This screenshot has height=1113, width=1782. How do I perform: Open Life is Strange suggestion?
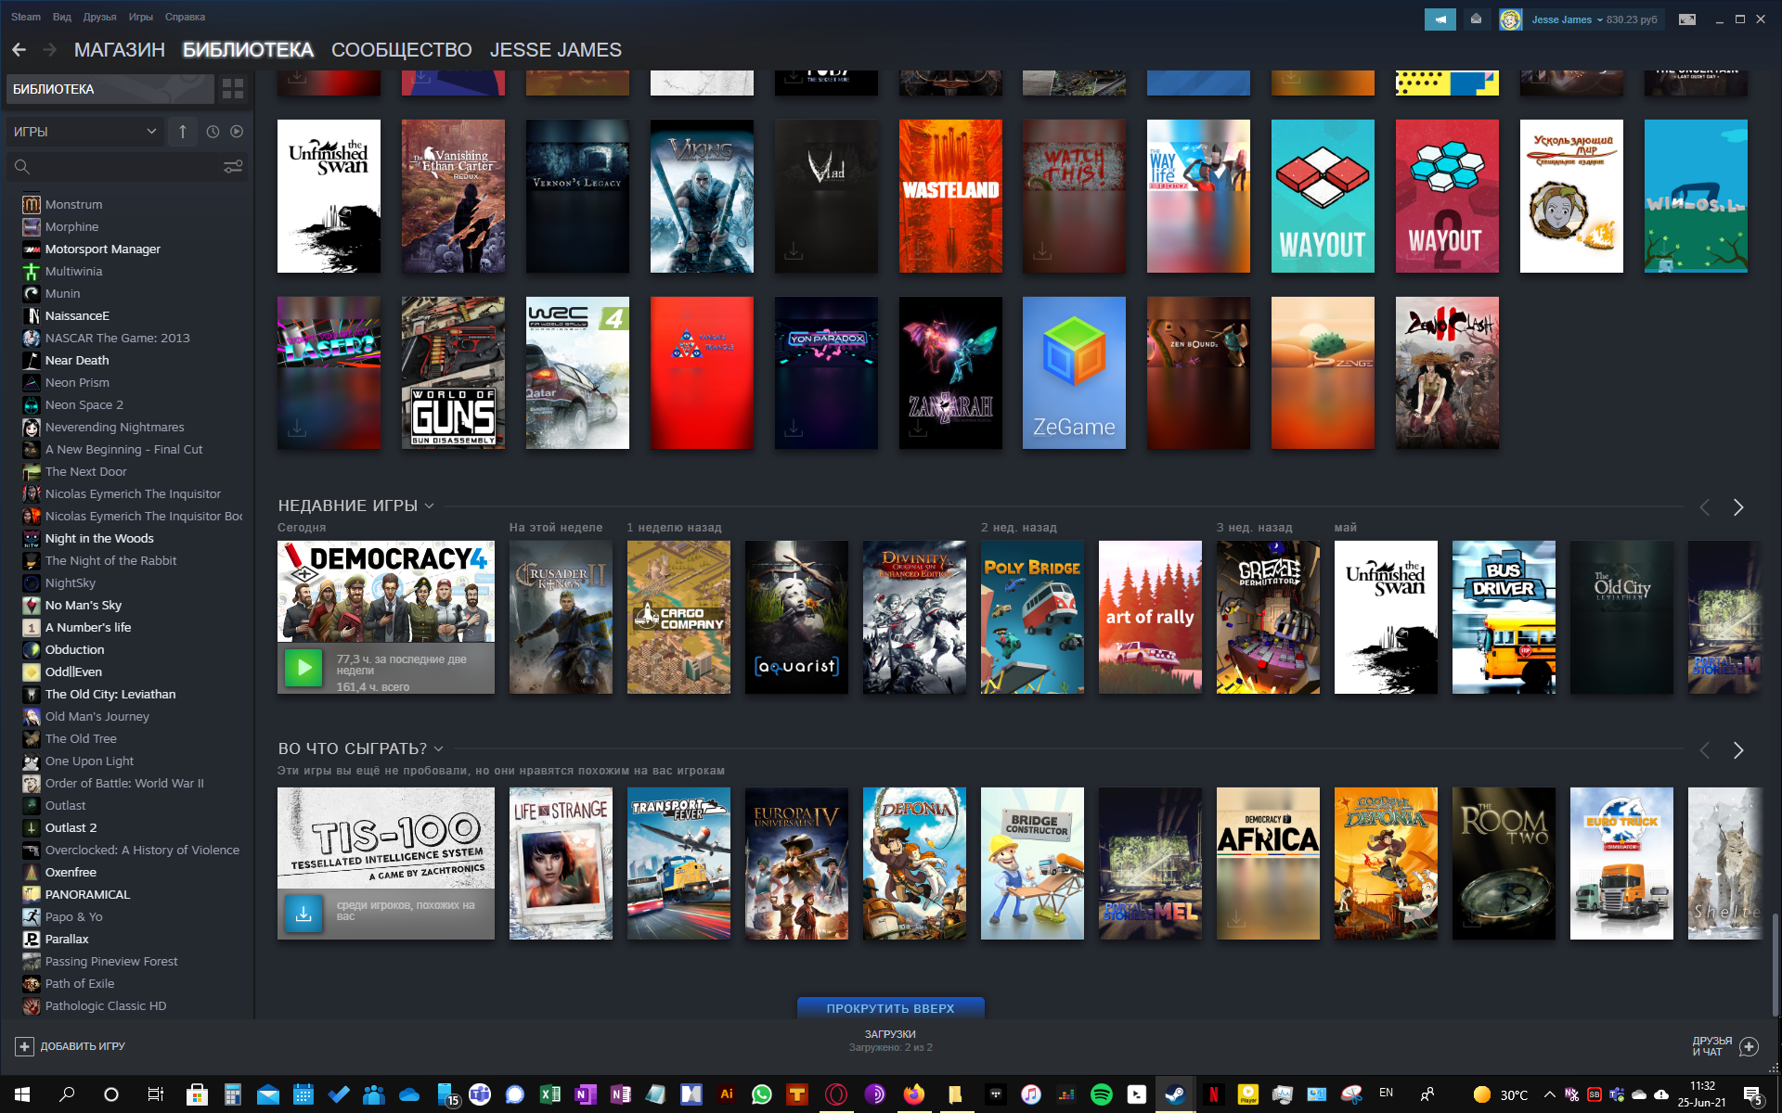click(x=561, y=864)
